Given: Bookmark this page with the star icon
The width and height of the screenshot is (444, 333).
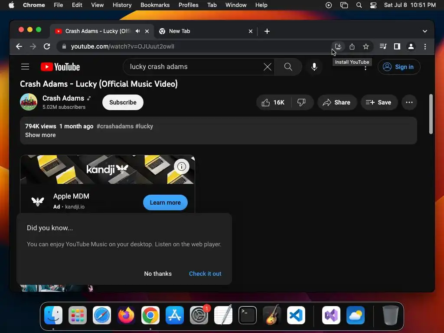Looking at the screenshot, I should point(366,46).
